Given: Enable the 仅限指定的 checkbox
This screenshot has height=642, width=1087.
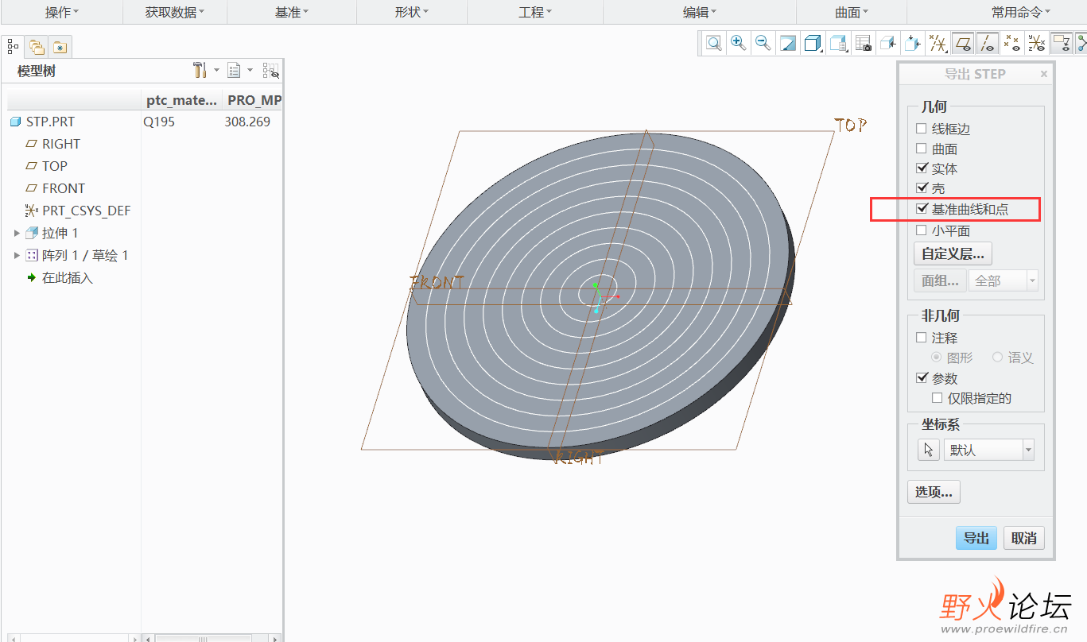Looking at the screenshot, I should pos(938,398).
